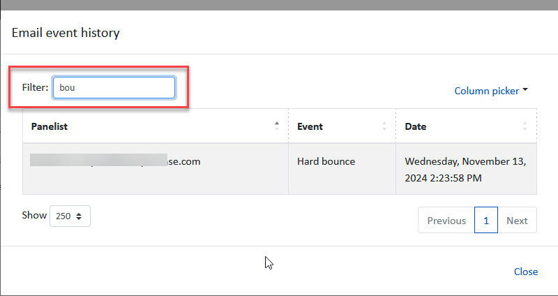Sort table by Event header
The width and height of the screenshot is (558, 296).
(x=310, y=127)
